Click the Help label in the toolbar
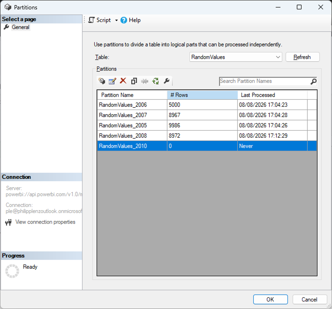This screenshot has height=309, width=332. pos(135,20)
